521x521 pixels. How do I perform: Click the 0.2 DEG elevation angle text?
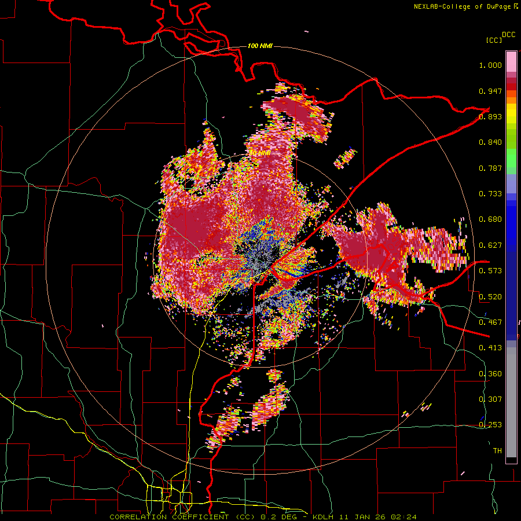278,517
